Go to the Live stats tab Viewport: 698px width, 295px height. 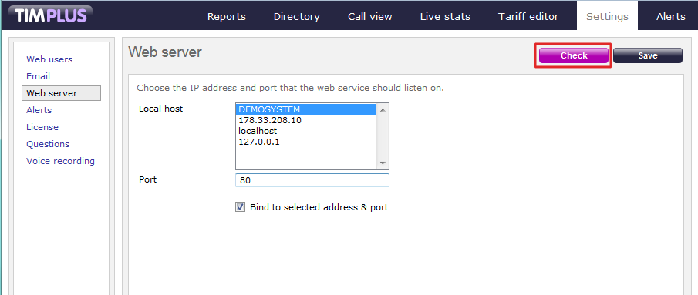[x=445, y=16]
